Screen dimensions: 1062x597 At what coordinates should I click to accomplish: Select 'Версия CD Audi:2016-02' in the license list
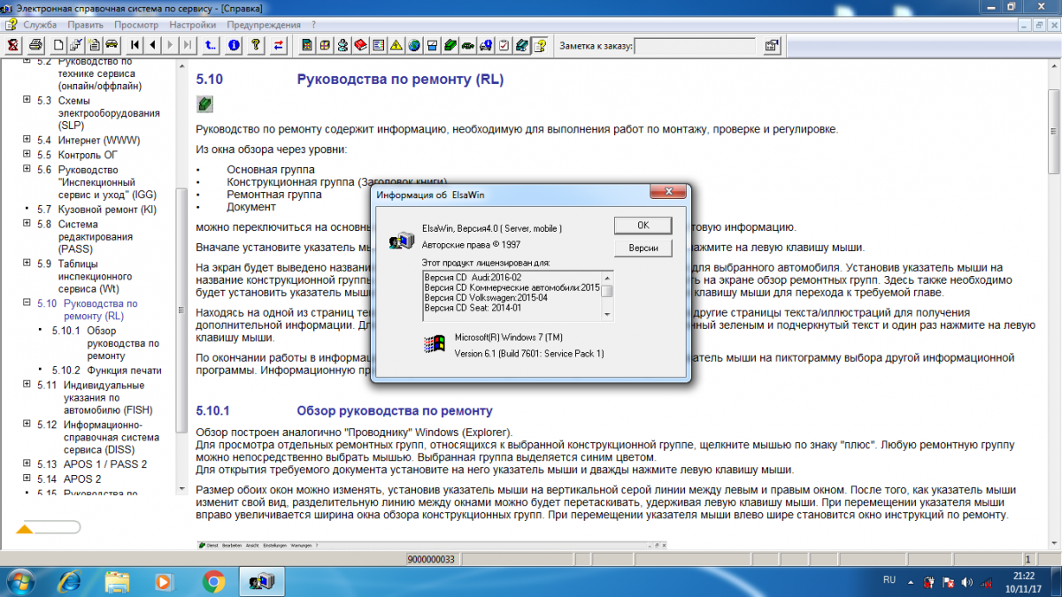(x=473, y=277)
